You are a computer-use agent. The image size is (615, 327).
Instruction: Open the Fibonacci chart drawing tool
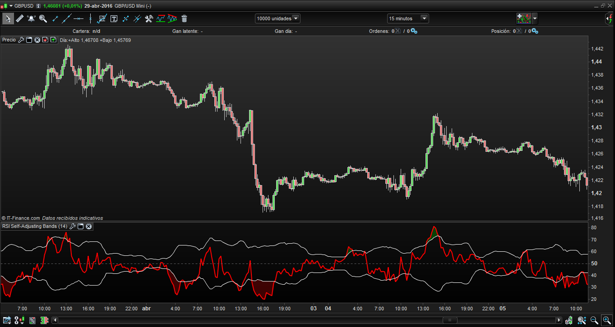pos(102,18)
